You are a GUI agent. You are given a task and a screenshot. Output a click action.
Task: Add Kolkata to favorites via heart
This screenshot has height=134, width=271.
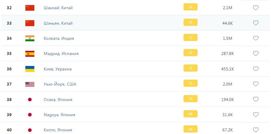[255, 38]
